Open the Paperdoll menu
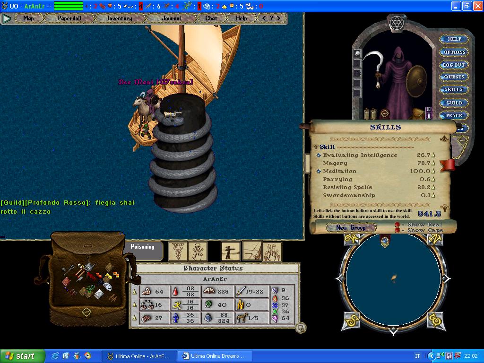The image size is (484, 363). pyautogui.click(x=69, y=18)
